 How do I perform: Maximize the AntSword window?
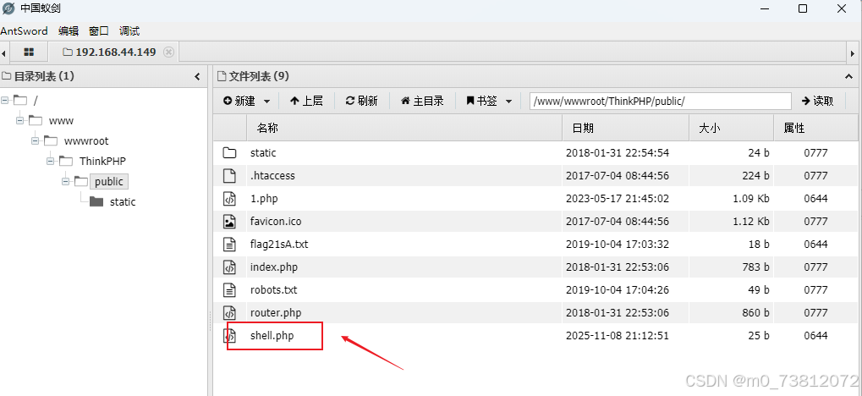click(803, 8)
